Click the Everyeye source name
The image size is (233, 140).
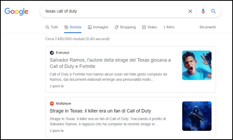tap(63, 53)
